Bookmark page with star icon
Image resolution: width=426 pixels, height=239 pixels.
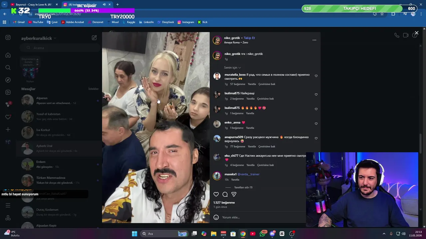click(382, 14)
